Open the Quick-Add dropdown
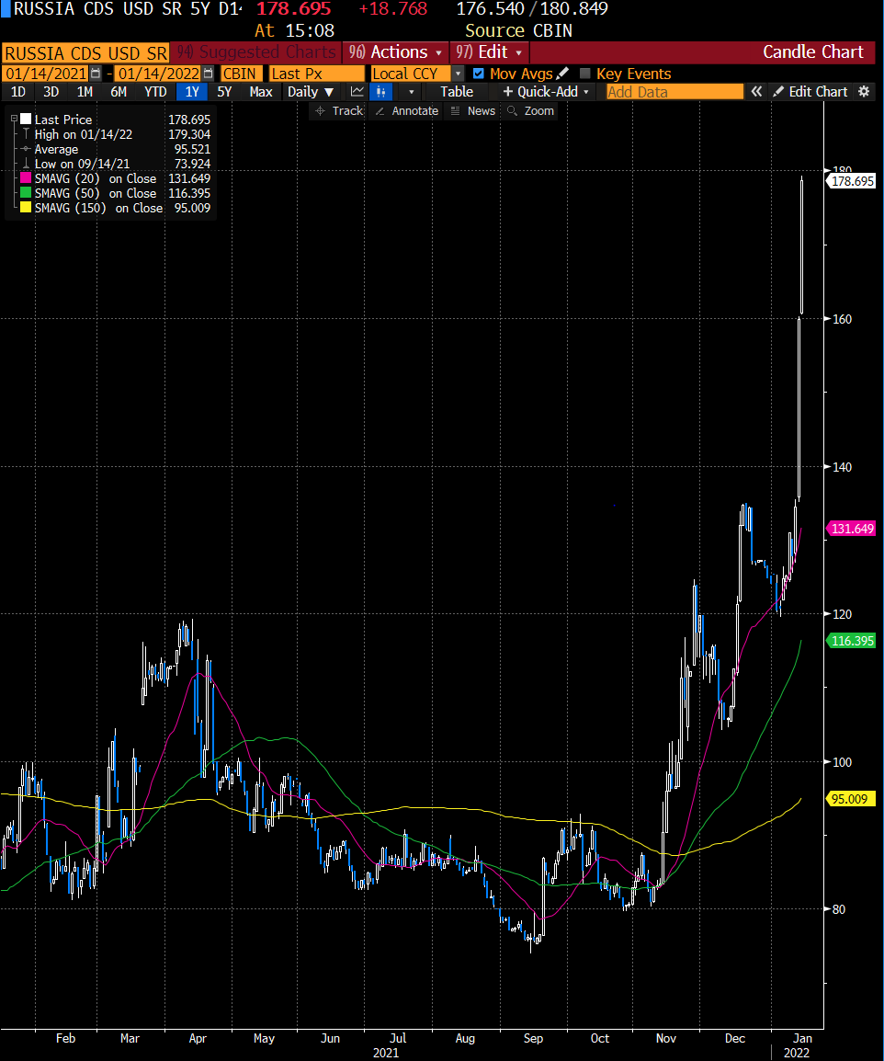Viewport: 884px width, 1061px height. 545,91
